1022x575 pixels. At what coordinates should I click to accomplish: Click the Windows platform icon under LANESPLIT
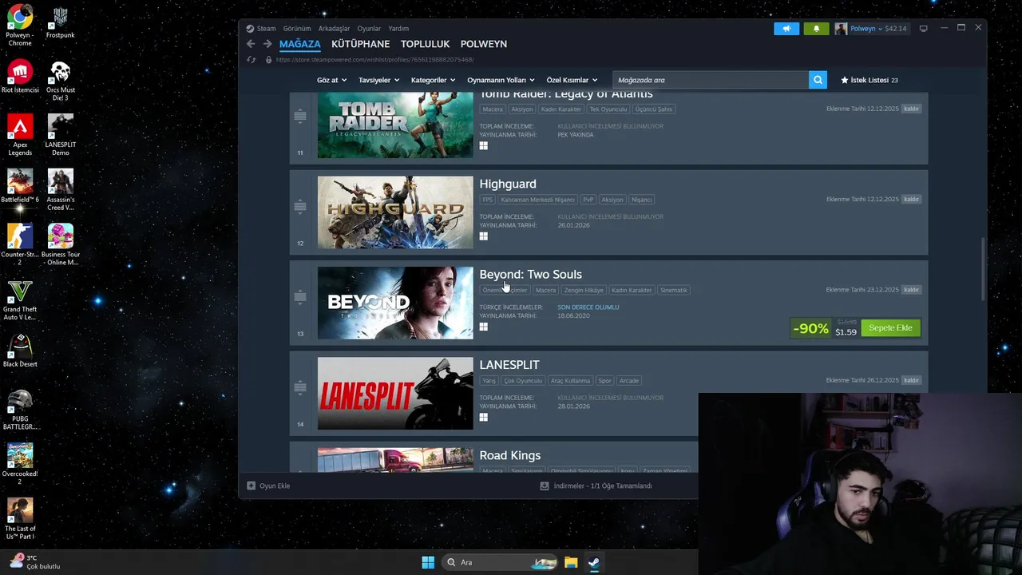point(483,417)
